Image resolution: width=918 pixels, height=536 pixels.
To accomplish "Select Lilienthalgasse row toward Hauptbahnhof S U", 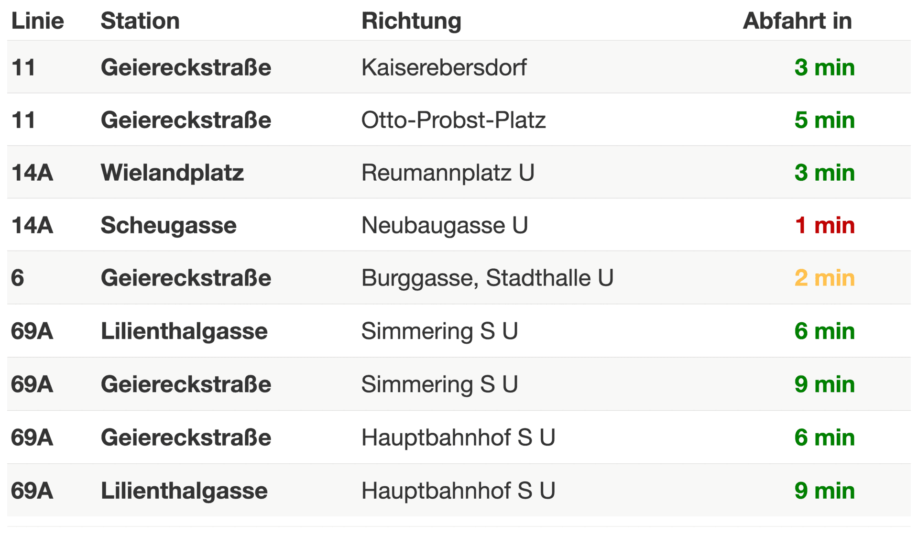I will point(459,490).
